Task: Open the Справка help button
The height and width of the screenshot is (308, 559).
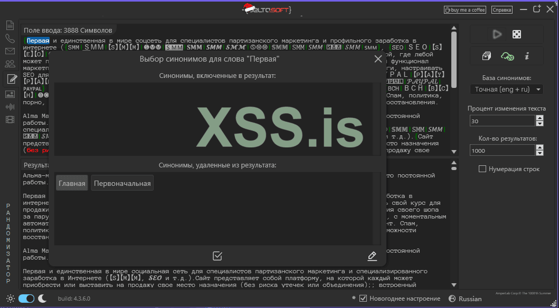Action: (x=501, y=10)
